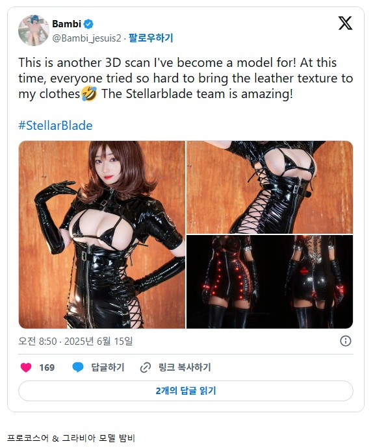Click 링크 복사하기 copy link text

click(185, 367)
